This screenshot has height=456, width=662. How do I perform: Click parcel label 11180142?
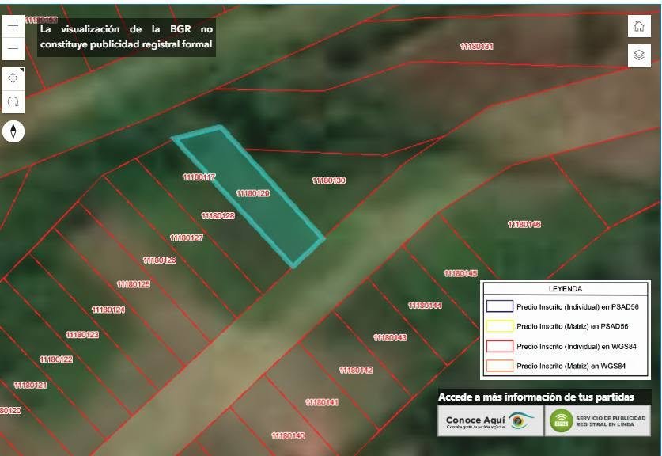click(x=356, y=370)
